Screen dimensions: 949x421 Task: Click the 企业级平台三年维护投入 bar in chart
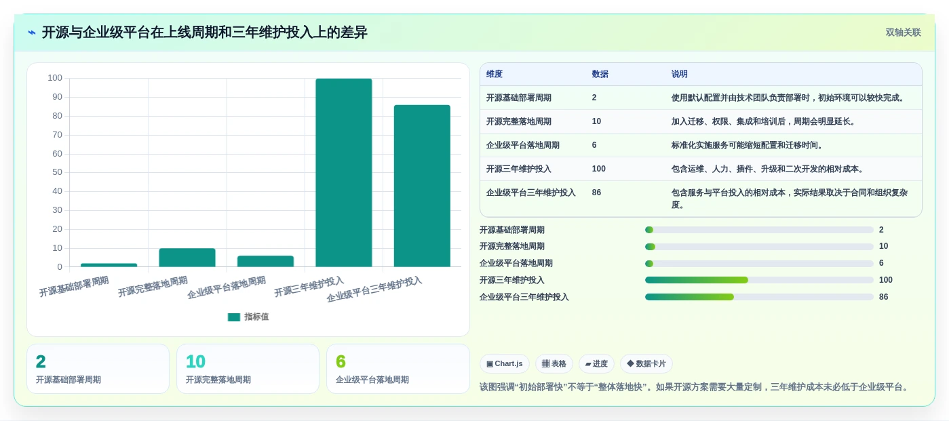pyautogui.click(x=422, y=186)
